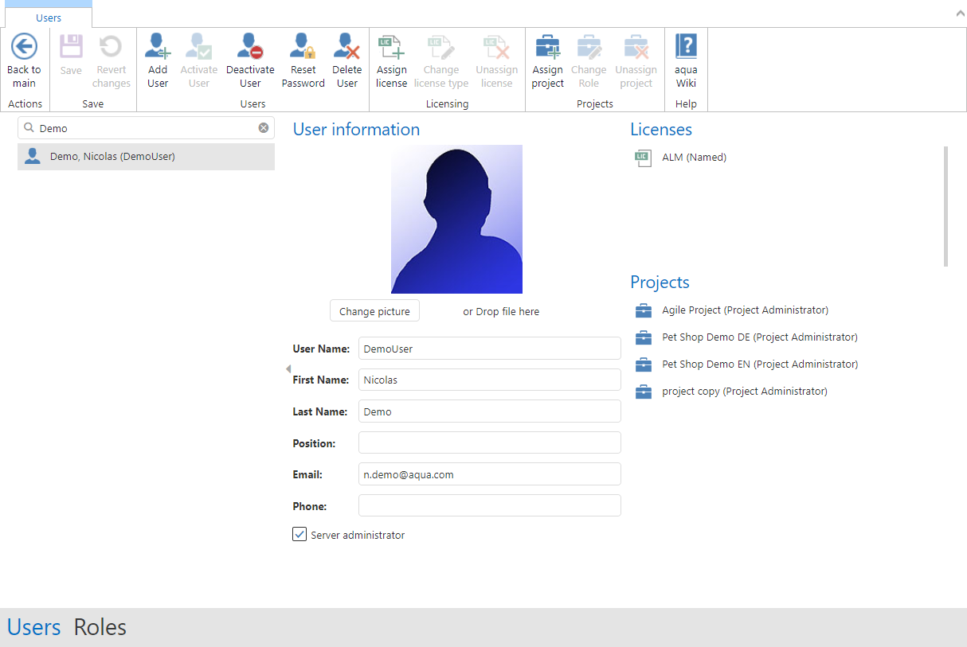Click the Deactivate User icon
This screenshot has width=967, height=647.
pos(250,47)
